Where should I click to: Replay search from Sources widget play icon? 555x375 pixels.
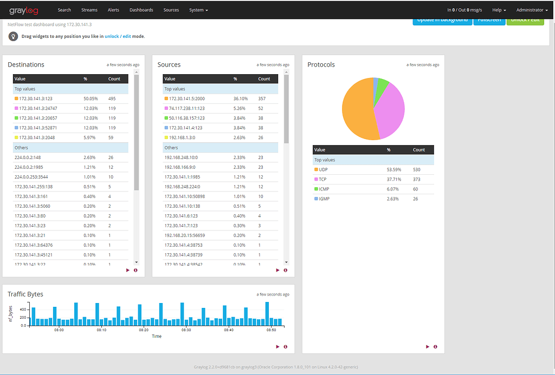277,271
